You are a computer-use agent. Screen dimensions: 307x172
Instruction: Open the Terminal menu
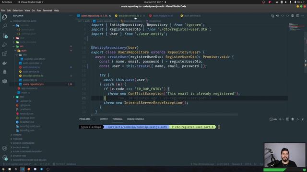[47, 11]
